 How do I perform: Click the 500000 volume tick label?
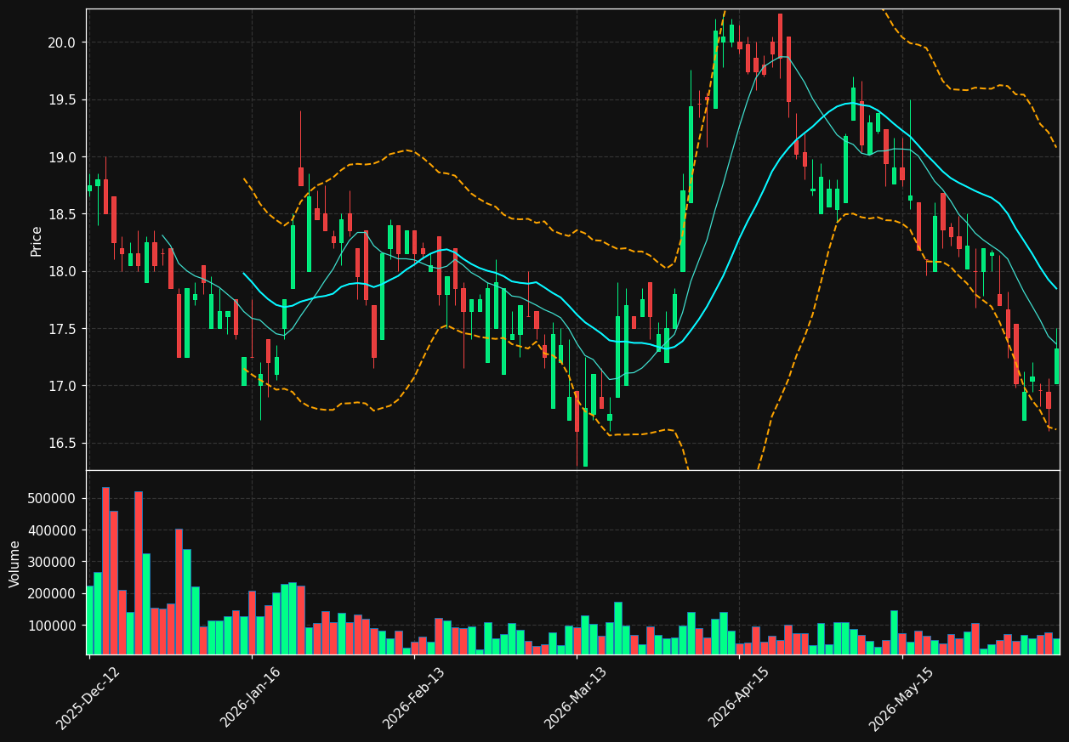(x=52, y=498)
